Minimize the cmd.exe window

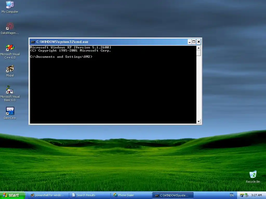190,42
